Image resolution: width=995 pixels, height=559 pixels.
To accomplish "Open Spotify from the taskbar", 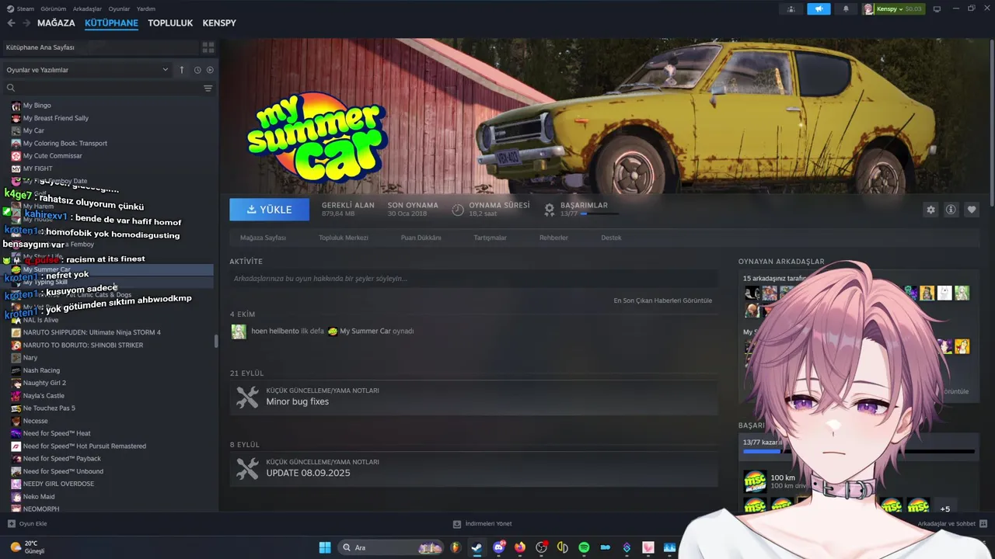I will (584, 547).
